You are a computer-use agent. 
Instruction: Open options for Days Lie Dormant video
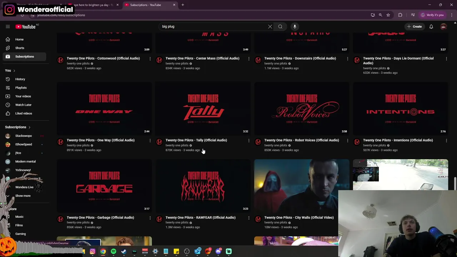(446, 59)
